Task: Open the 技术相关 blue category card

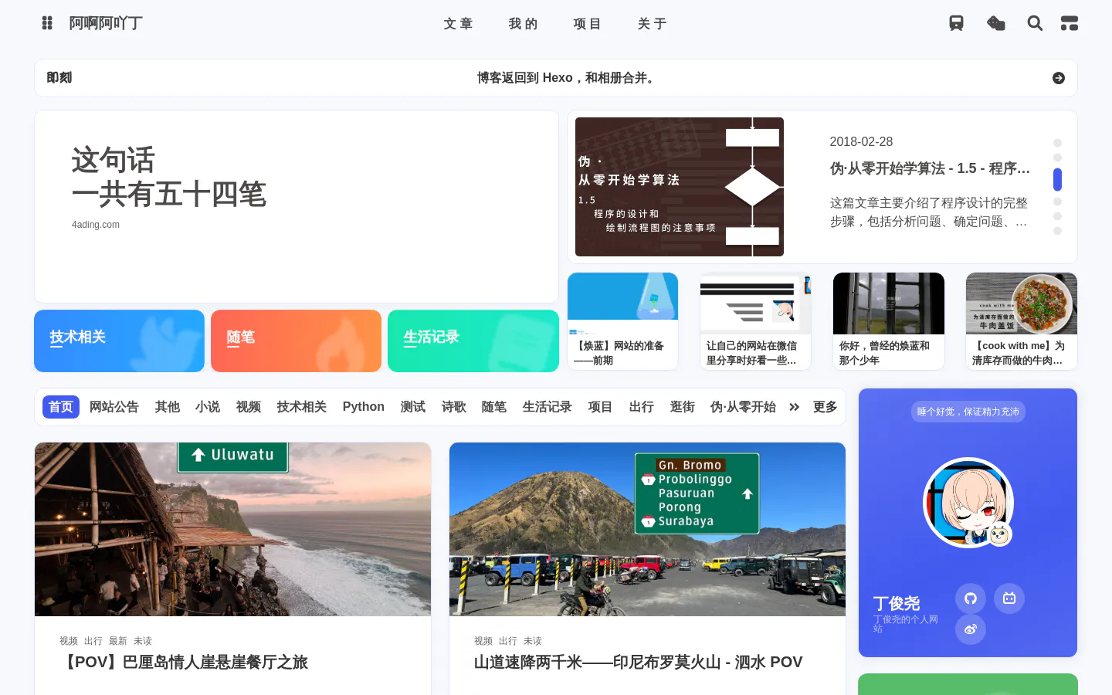Action: pos(119,341)
